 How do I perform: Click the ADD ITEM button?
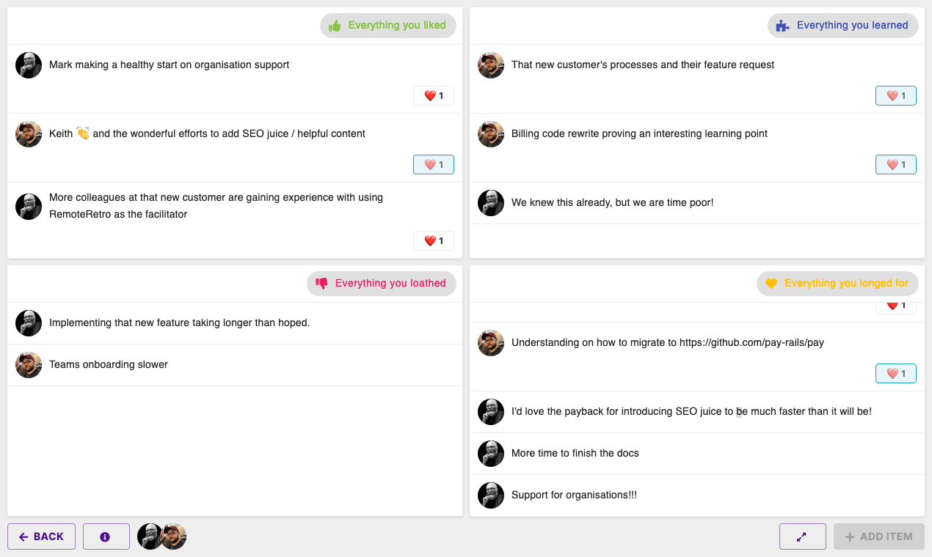[879, 536]
